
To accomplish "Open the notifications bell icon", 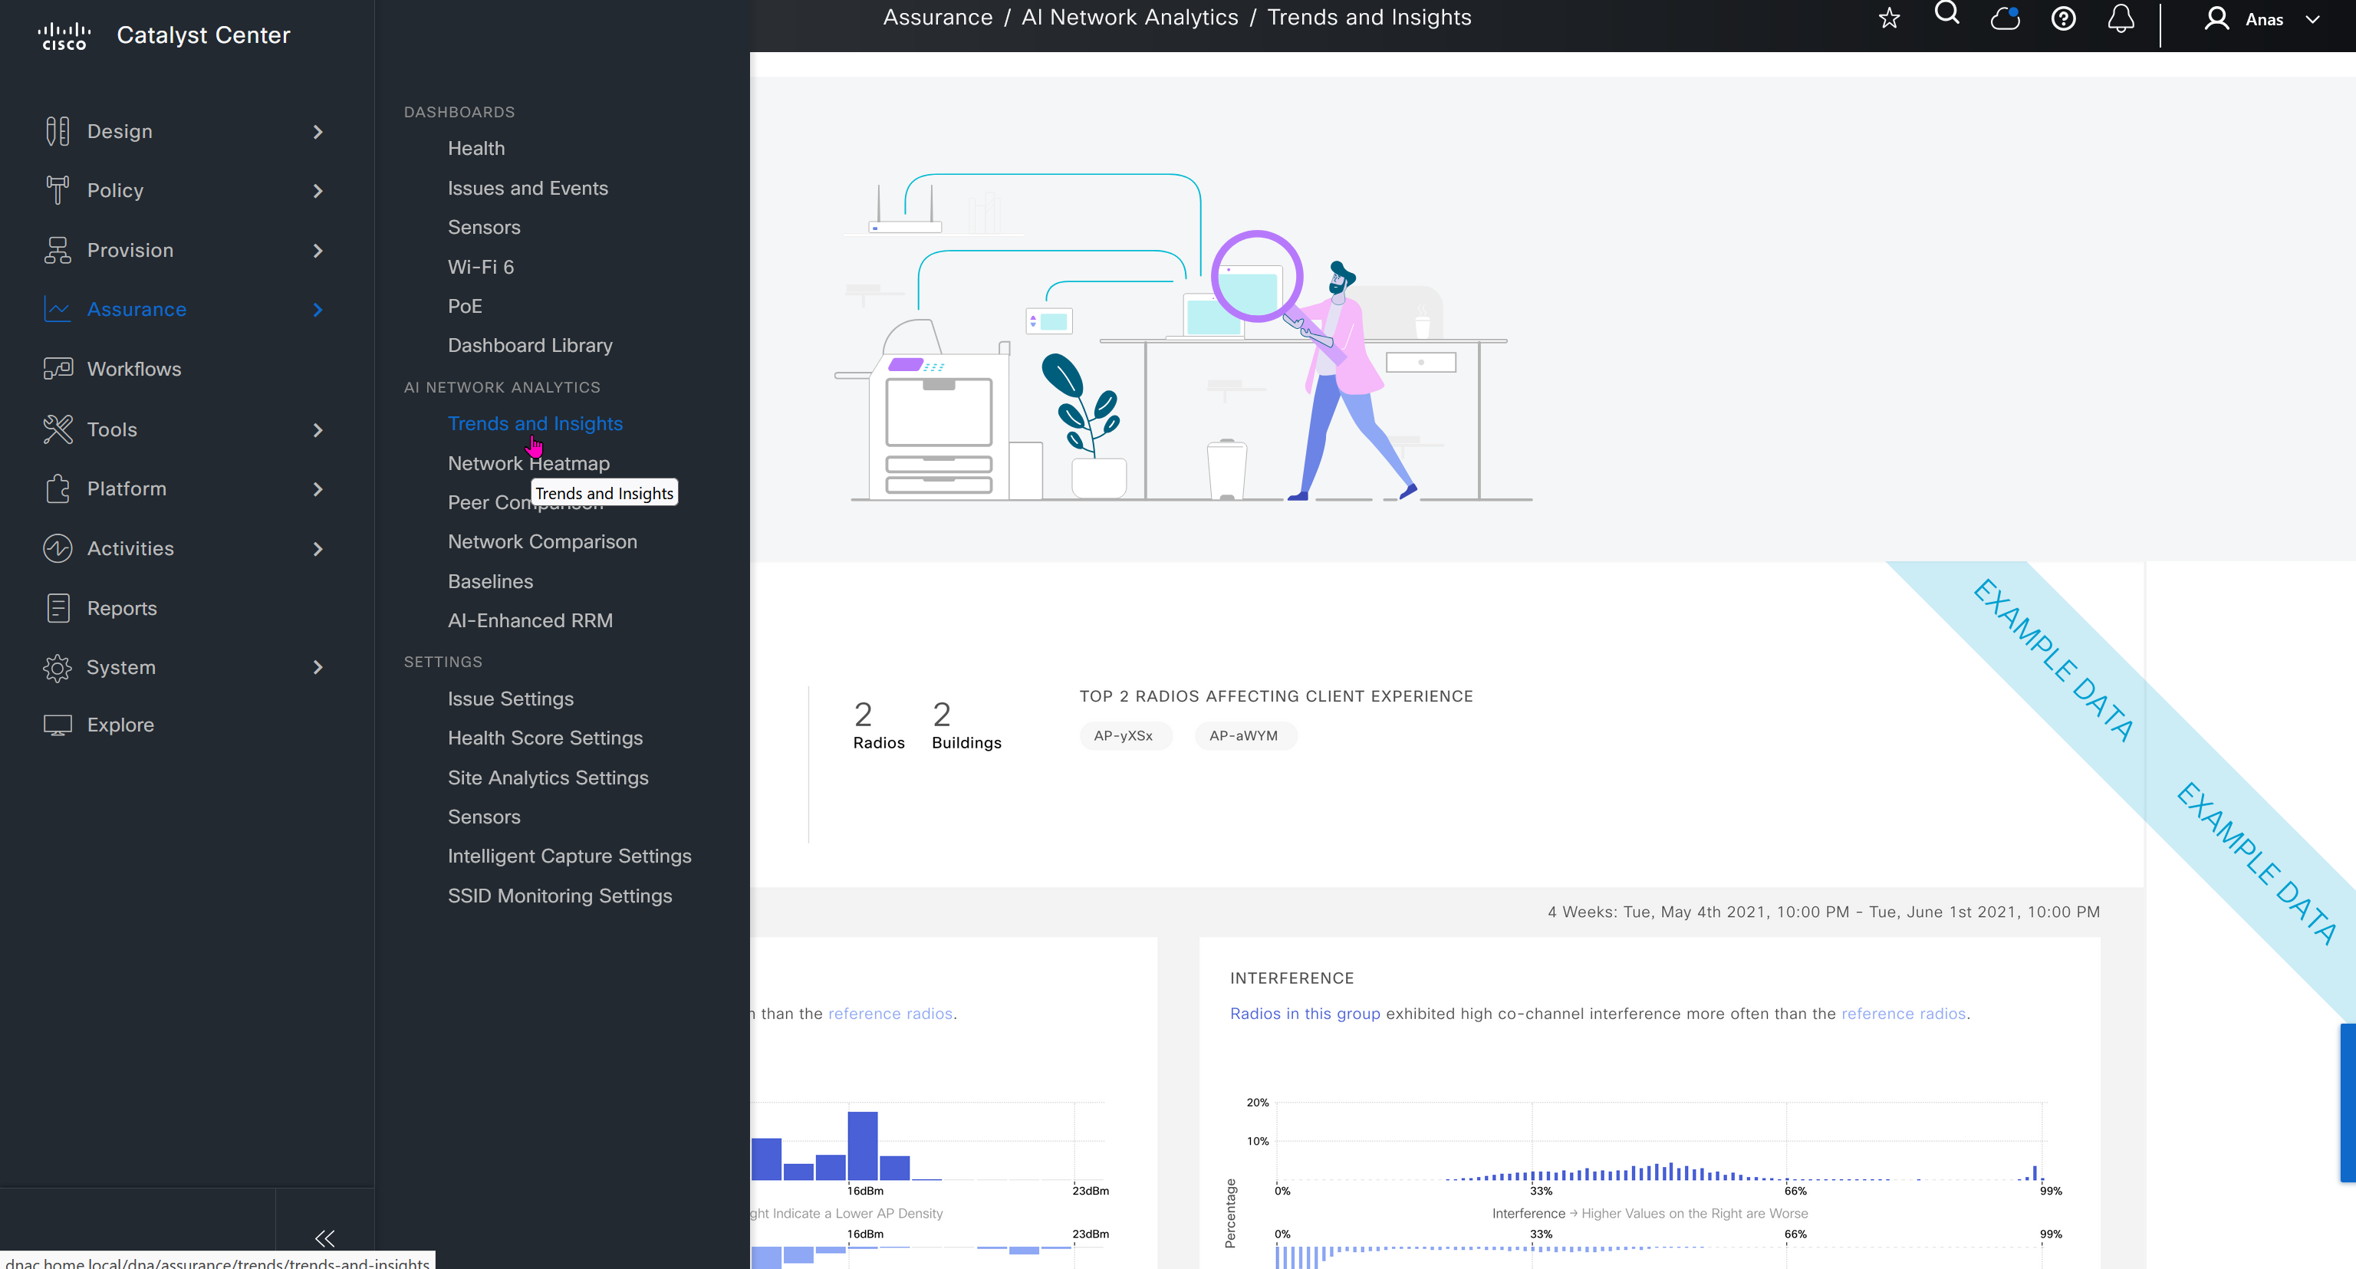I will [2121, 18].
